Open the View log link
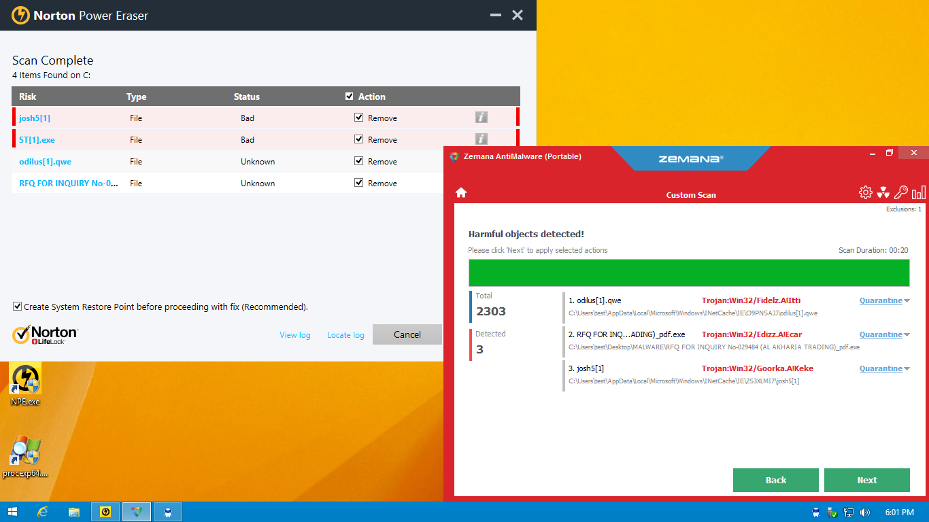 point(295,334)
